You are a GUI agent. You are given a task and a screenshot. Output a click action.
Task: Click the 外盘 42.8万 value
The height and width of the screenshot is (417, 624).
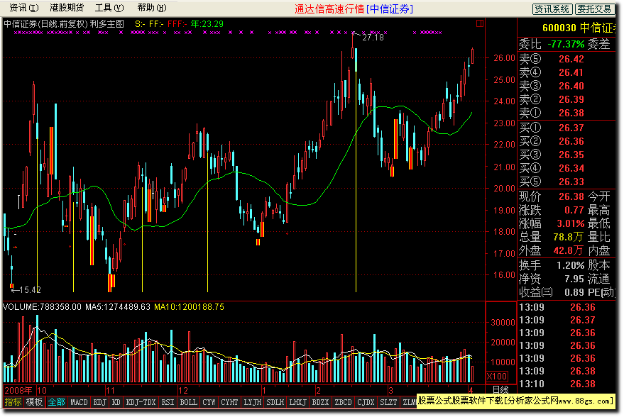(568, 250)
